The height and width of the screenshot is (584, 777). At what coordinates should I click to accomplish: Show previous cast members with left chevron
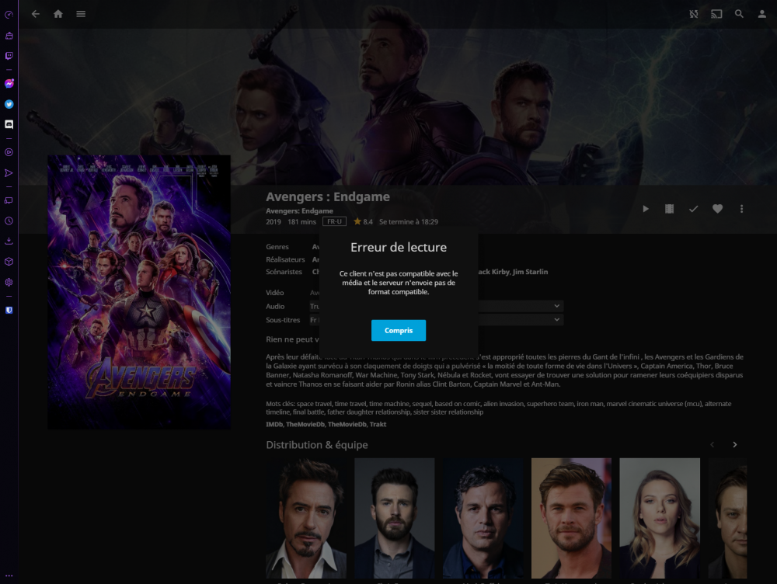pyautogui.click(x=712, y=445)
